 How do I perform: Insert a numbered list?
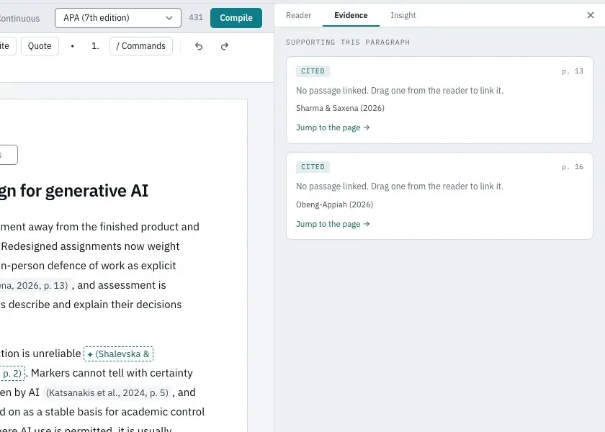[95, 46]
